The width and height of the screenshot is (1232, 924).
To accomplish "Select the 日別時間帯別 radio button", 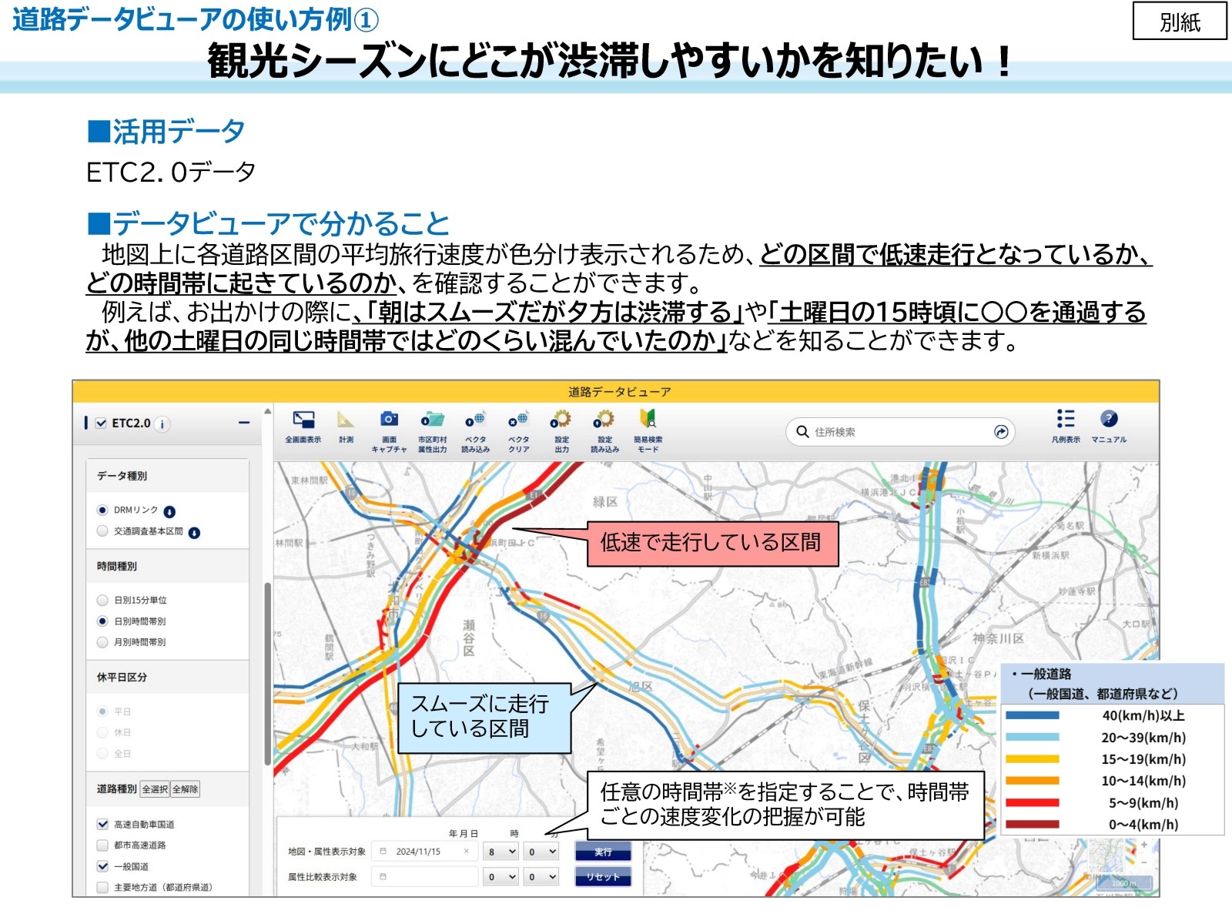I will click(102, 621).
